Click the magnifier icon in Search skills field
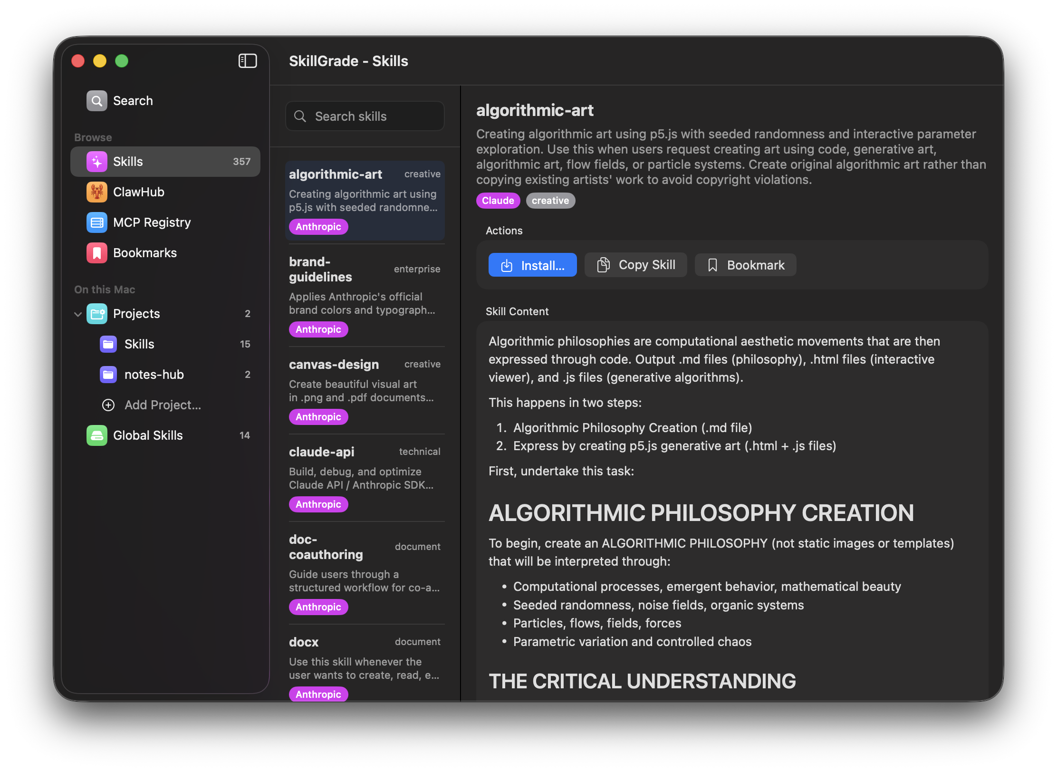This screenshot has width=1057, height=772. click(300, 116)
